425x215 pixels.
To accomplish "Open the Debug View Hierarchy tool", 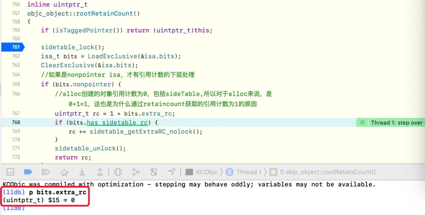I will pyautogui.click(x=118, y=172).
